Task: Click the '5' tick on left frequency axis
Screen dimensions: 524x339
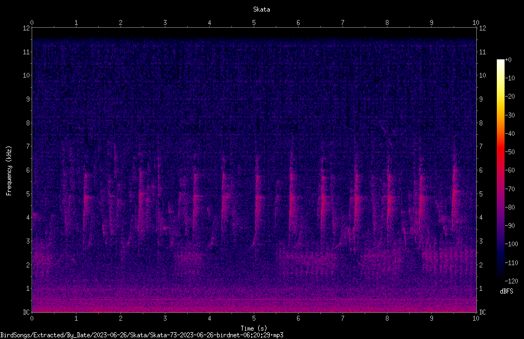Action: coord(28,194)
